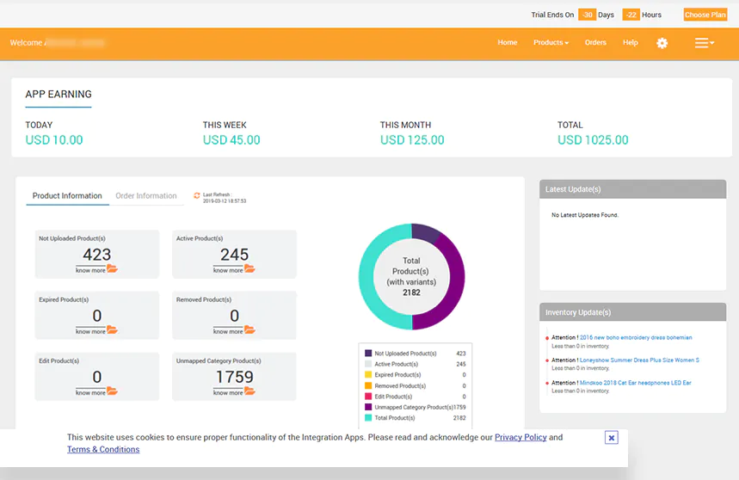The height and width of the screenshot is (480, 739).
Task: Open the Loneyshow Summer Dress inventory link
Action: pyautogui.click(x=638, y=360)
